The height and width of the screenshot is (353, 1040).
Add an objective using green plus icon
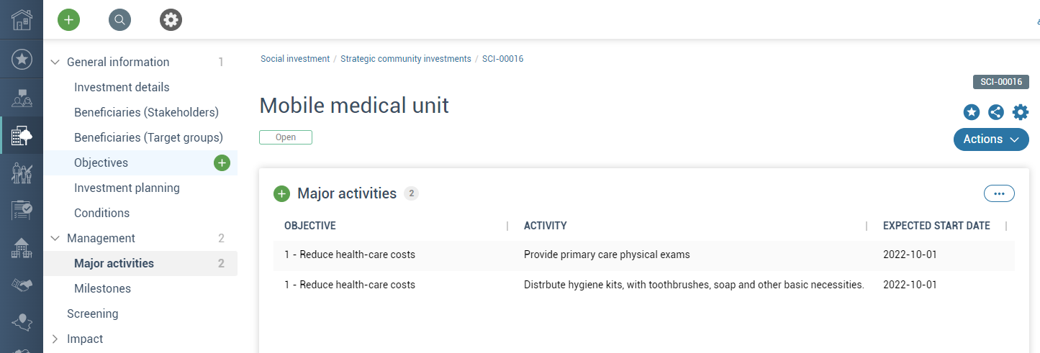(x=222, y=163)
